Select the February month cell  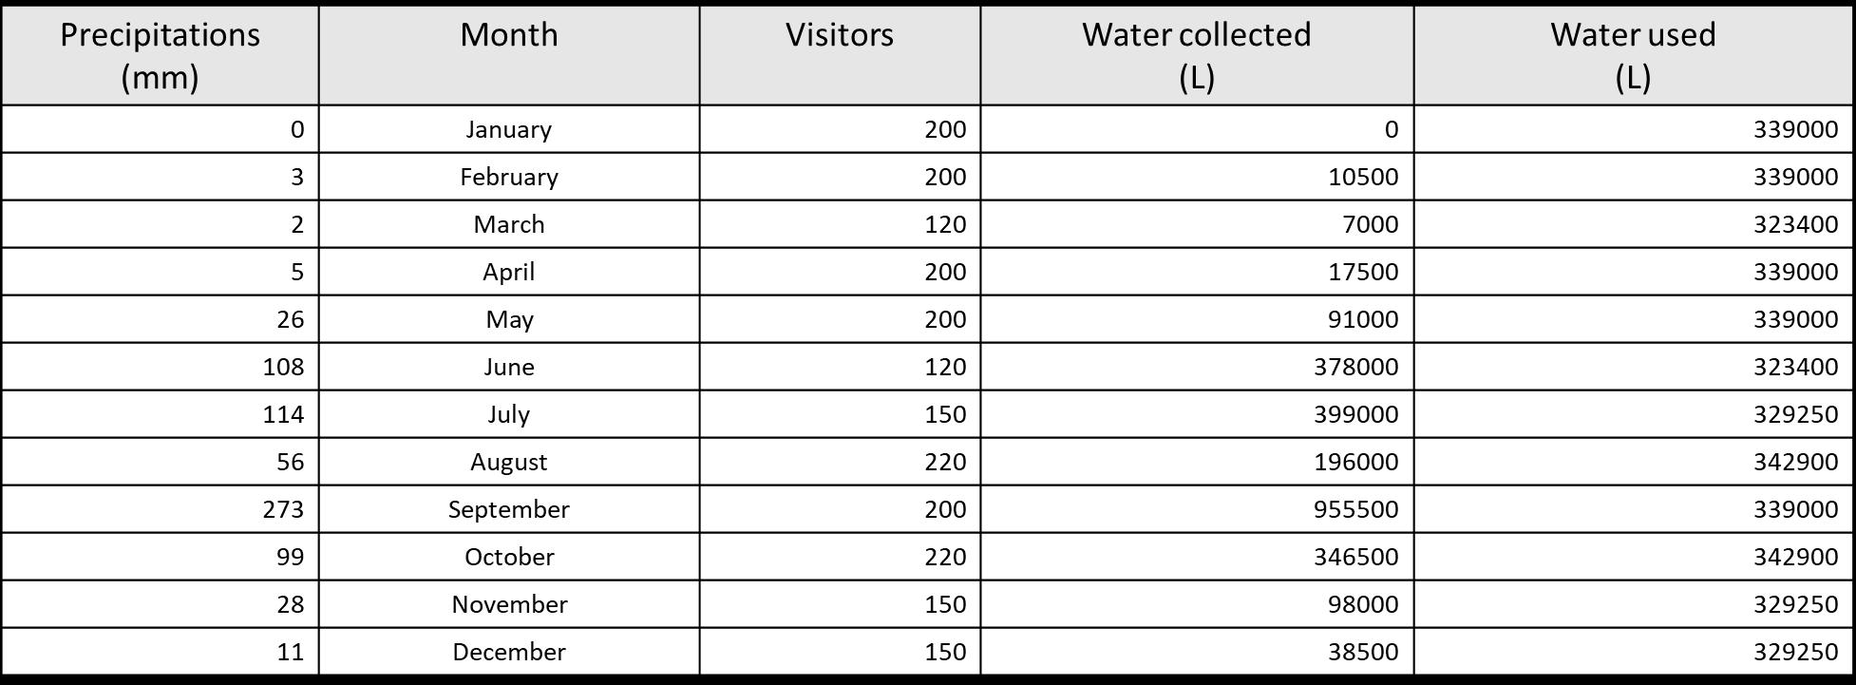click(509, 177)
